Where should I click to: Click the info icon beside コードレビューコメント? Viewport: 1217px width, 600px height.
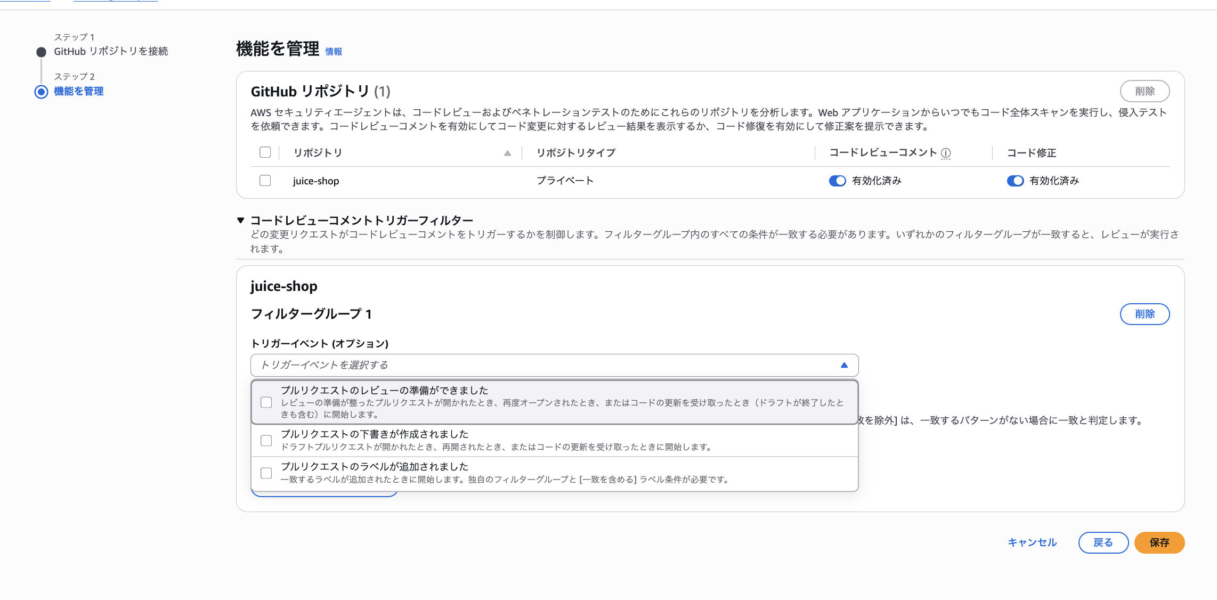(946, 153)
